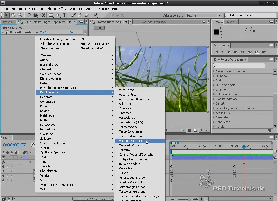Expand Color Correction in effects panel
The width and height of the screenshot is (278, 201).
tap(214, 94)
